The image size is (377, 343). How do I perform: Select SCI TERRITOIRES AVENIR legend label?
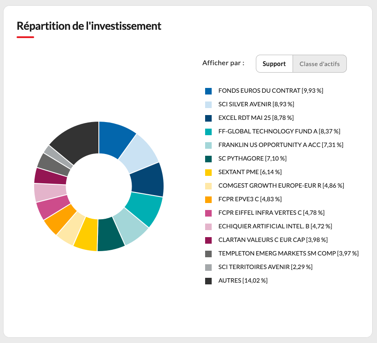pyautogui.click(x=265, y=267)
